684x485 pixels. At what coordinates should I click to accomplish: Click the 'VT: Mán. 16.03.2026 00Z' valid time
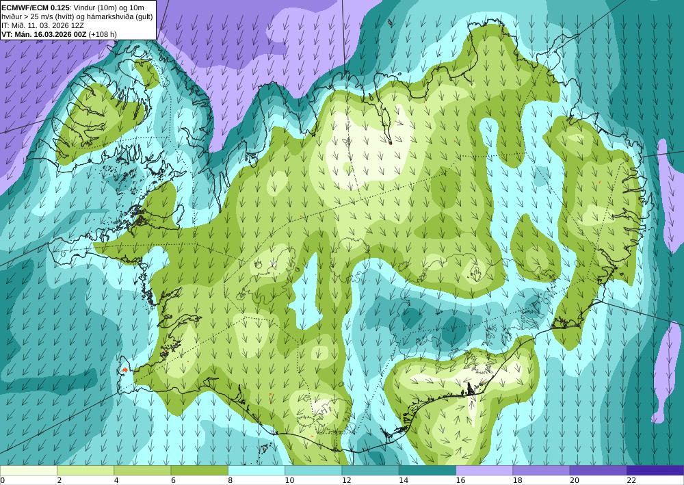coord(44,34)
